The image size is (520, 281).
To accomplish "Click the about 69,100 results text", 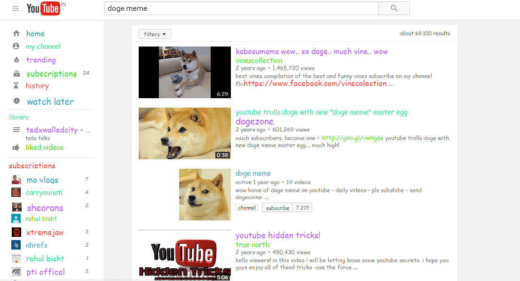I will click(x=425, y=33).
